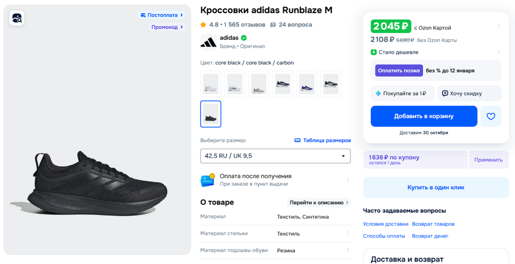Apply coupon with Применить
The width and height of the screenshot is (515, 264).
click(488, 160)
